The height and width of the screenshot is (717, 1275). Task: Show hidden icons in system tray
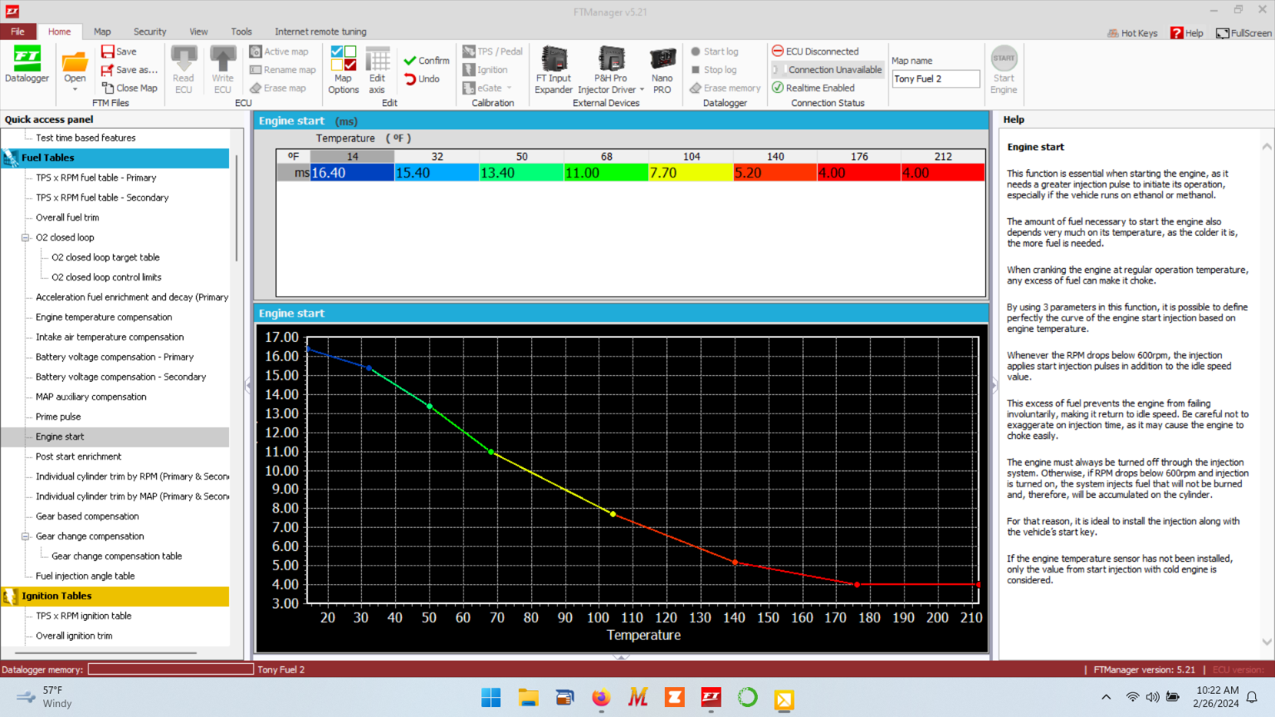(x=1106, y=697)
